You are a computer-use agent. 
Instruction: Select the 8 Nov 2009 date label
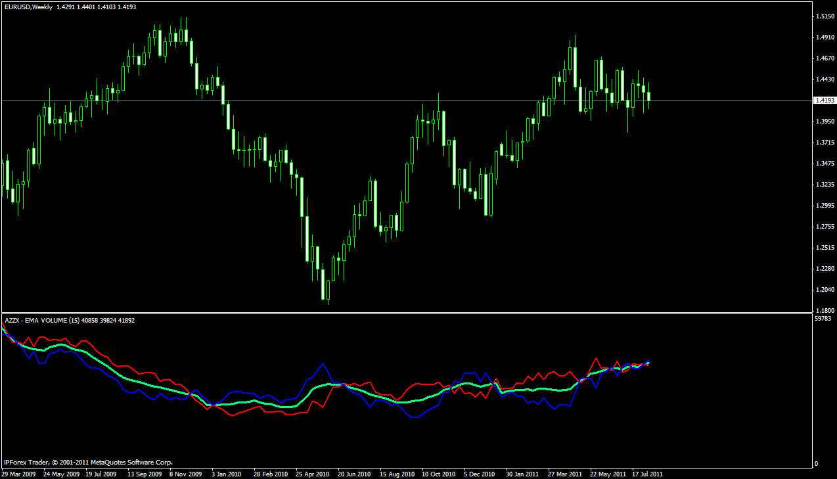click(187, 474)
